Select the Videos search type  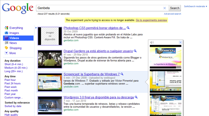[x=14, y=38]
